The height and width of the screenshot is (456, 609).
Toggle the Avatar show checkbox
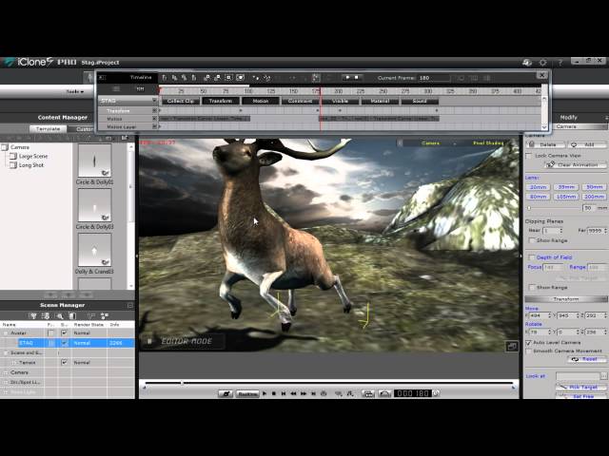(x=64, y=333)
